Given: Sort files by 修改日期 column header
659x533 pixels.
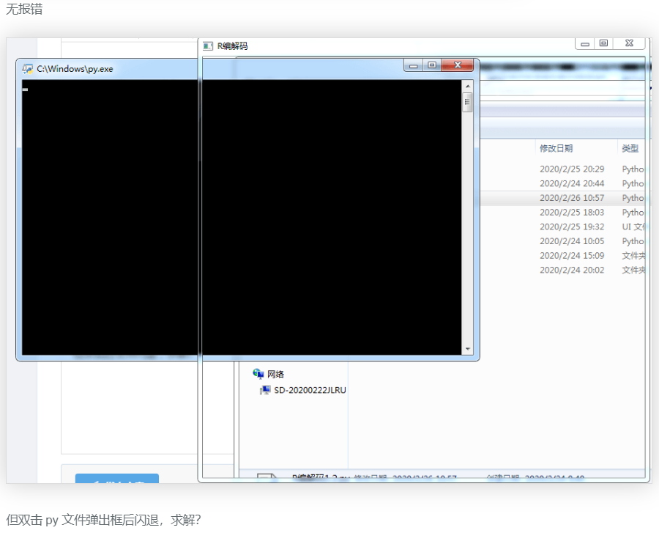Looking at the screenshot, I should coord(556,149).
